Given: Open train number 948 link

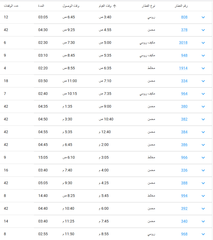Looking at the screenshot, I should [184, 55].
